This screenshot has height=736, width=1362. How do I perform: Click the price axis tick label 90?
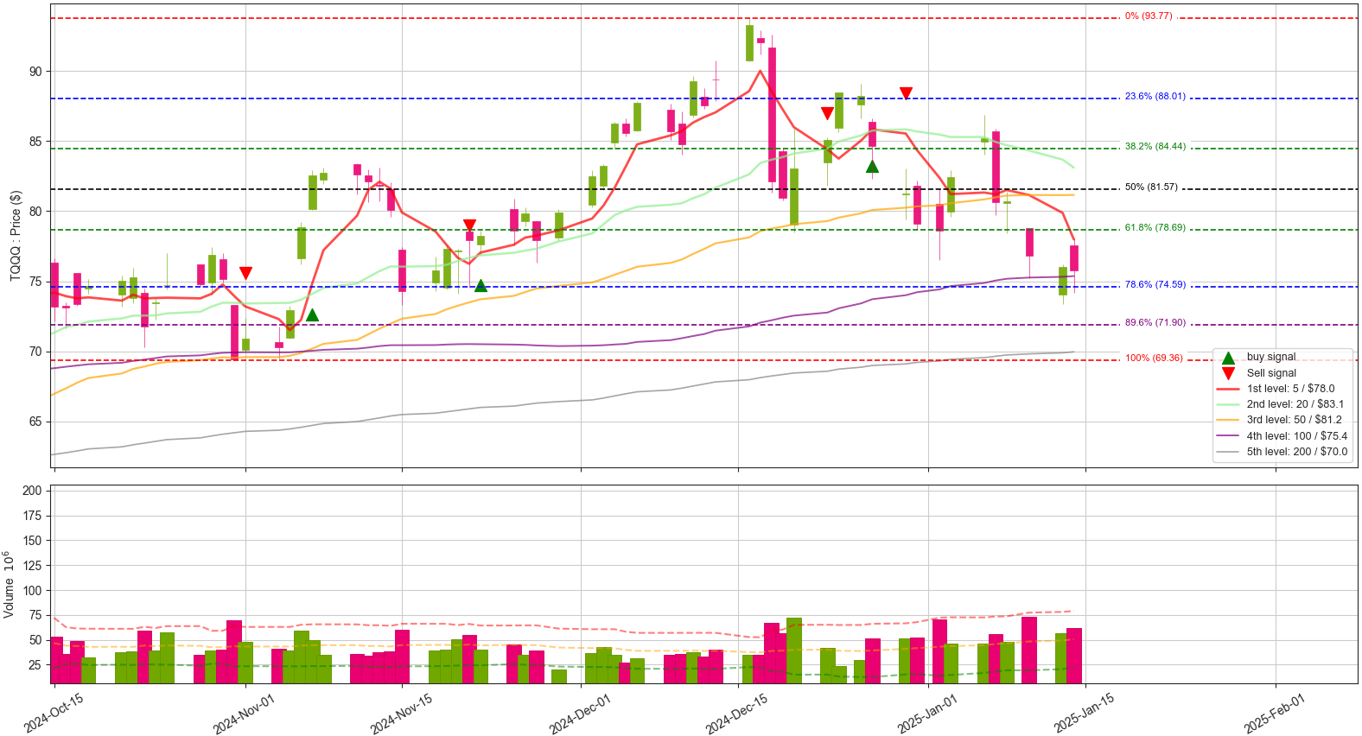click(x=35, y=72)
